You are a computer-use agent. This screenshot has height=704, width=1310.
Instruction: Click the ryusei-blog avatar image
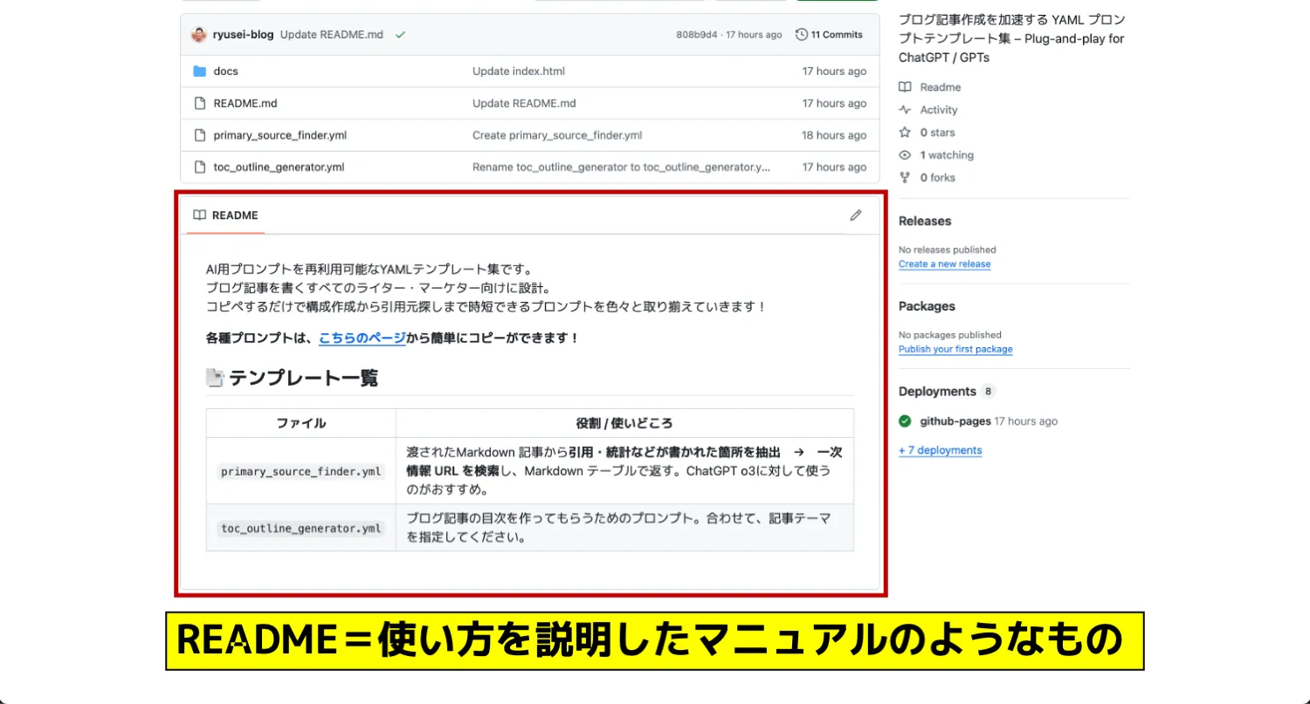[199, 35]
